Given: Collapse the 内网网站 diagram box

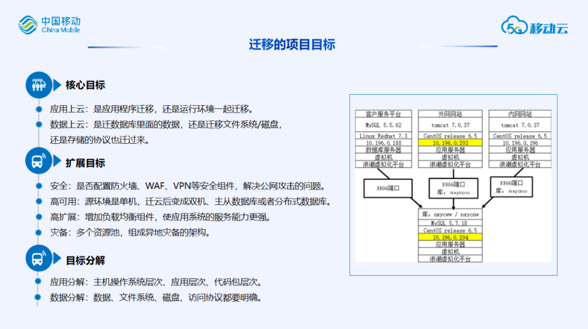Looking at the screenshot, I should point(519,114).
